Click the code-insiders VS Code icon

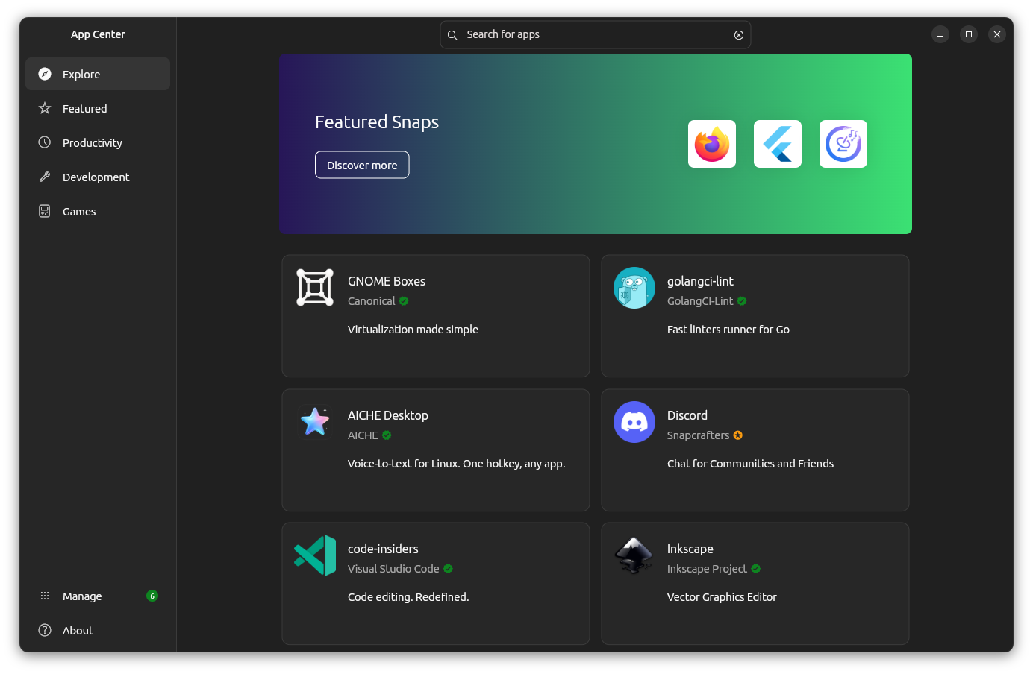315,555
